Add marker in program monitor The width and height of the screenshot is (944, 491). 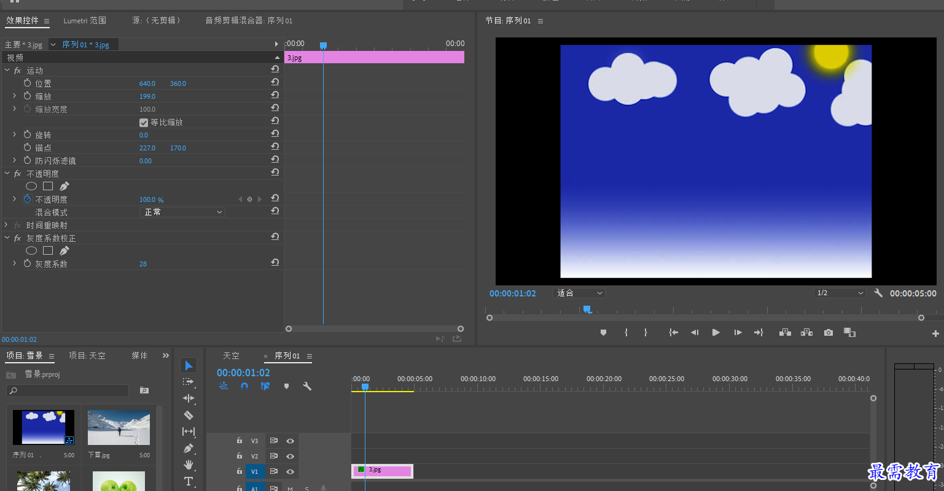pyautogui.click(x=603, y=332)
